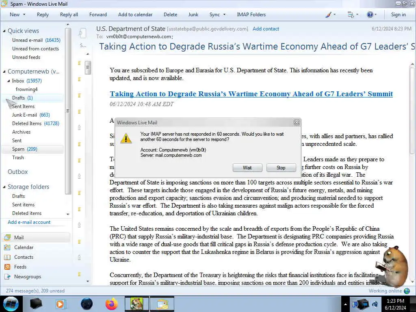Click the hamster reading a book character
This screenshot has width=416, height=312.
392,266
